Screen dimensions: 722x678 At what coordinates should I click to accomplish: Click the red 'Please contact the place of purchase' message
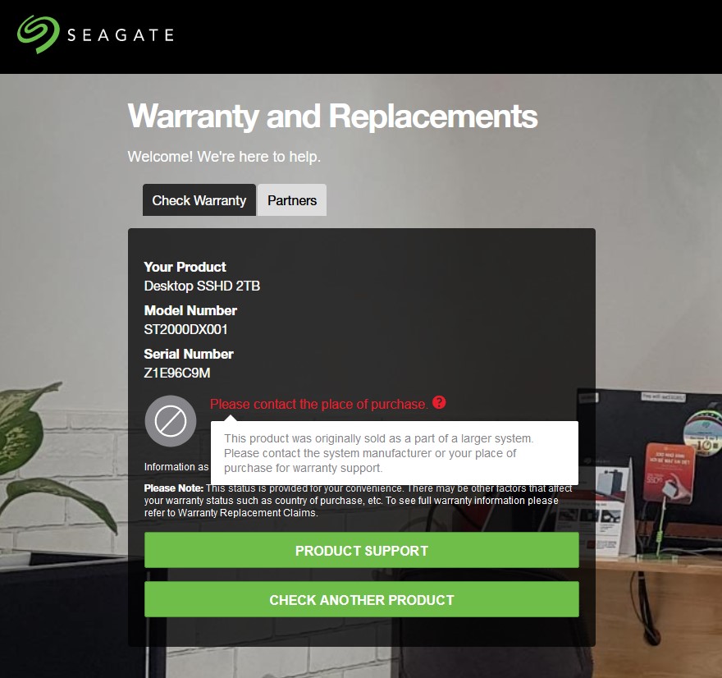point(318,405)
